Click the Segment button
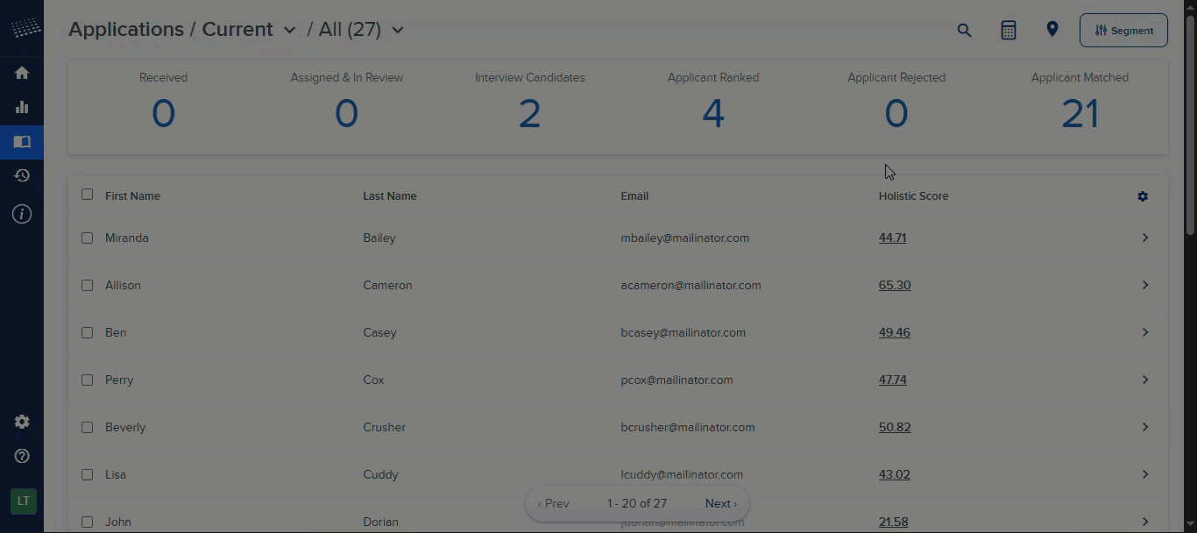1197x533 pixels. (1123, 30)
